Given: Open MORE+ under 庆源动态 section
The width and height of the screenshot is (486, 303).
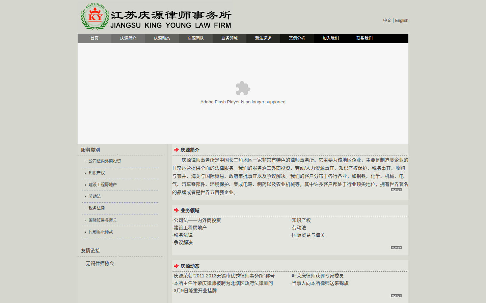Looking at the screenshot, I should pyautogui.click(x=396, y=296).
